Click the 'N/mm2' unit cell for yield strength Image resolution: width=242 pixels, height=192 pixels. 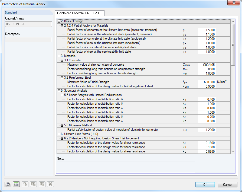coord(223,82)
